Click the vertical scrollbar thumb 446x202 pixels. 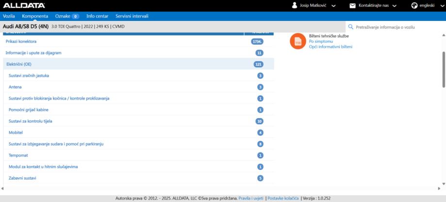click(444, 69)
